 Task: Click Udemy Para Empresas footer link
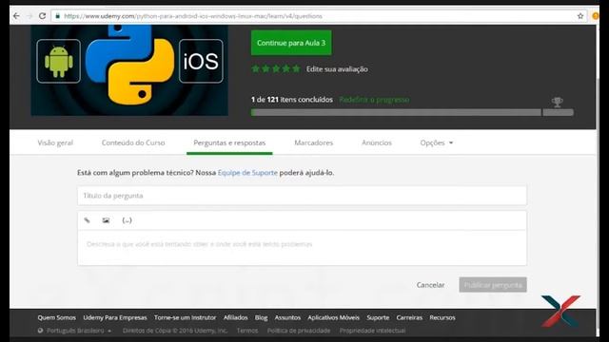click(115, 317)
